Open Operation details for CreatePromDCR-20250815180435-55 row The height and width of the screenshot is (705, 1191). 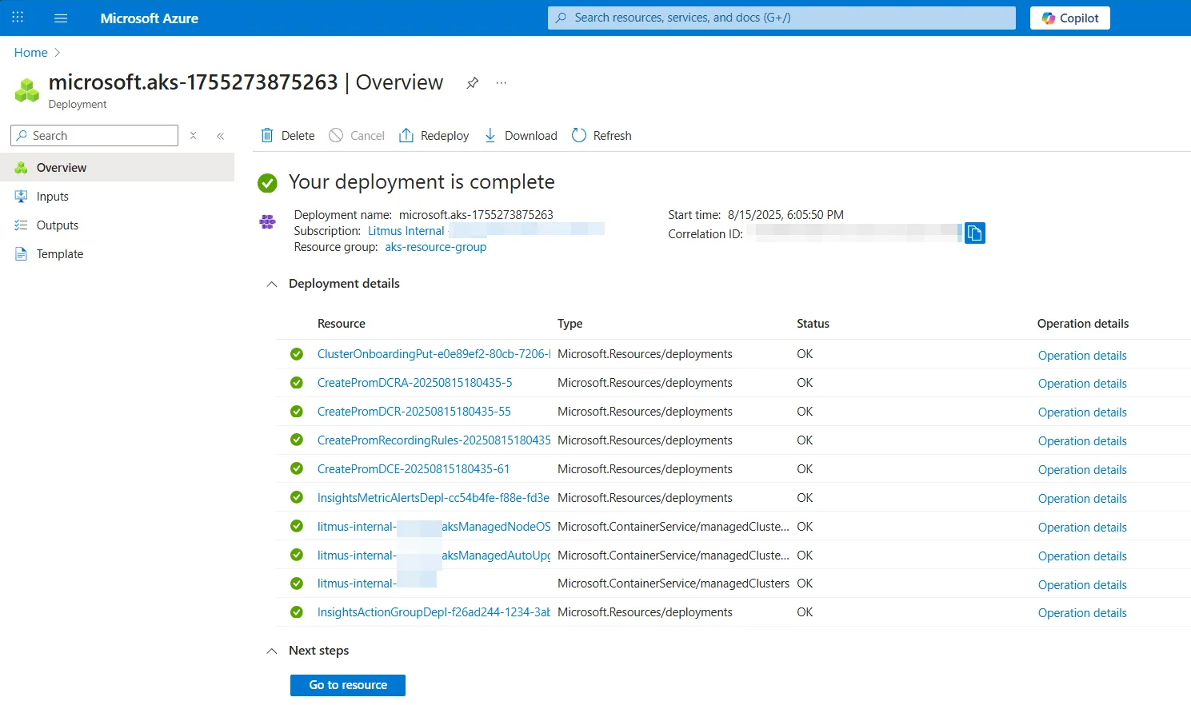coord(1082,412)
